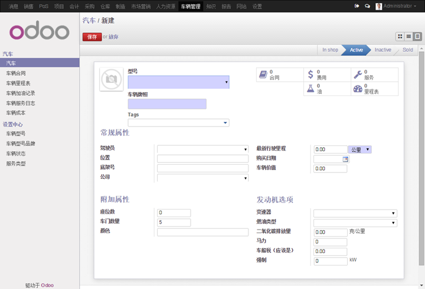The width and height of the screenshot is (425, 289).
Task: Open the 人力资源 HR menu
Action: [x=166, y=6]
